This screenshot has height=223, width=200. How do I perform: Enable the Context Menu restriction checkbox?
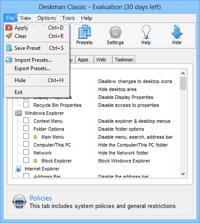coord(26,121)
